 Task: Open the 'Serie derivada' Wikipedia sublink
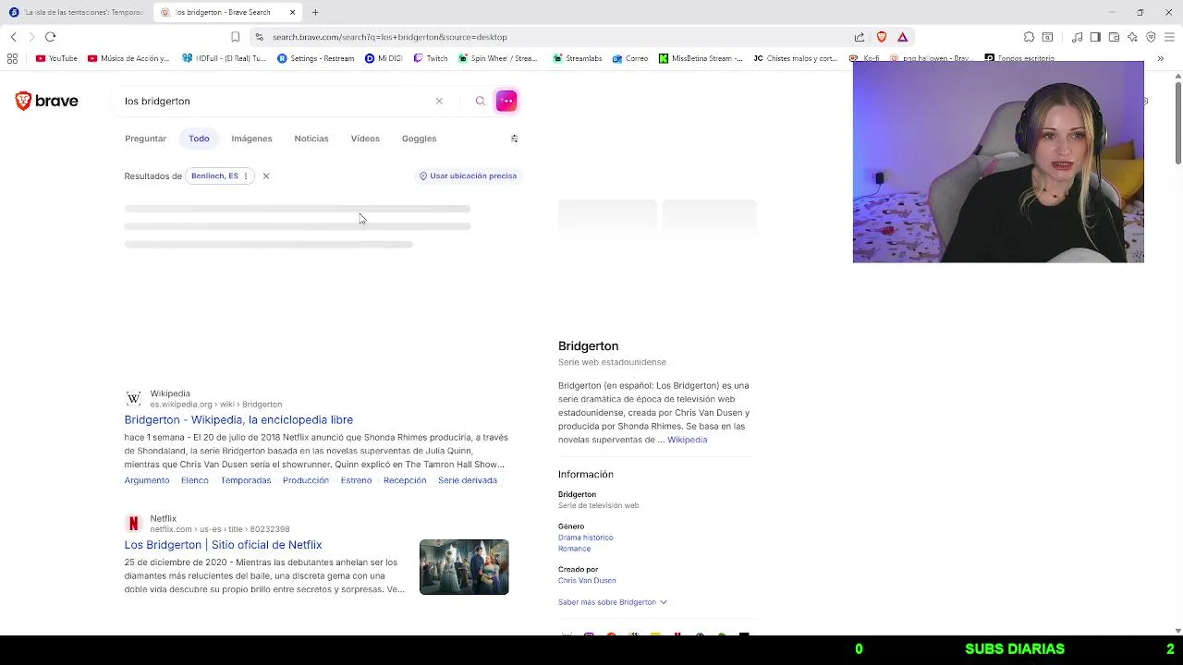pyautogui.click(x=468, y=480)
